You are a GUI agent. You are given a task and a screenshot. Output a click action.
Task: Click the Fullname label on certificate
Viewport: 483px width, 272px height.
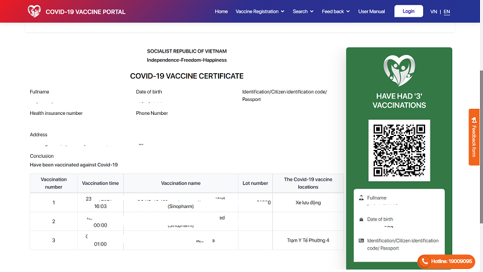[x=39, y=92]
